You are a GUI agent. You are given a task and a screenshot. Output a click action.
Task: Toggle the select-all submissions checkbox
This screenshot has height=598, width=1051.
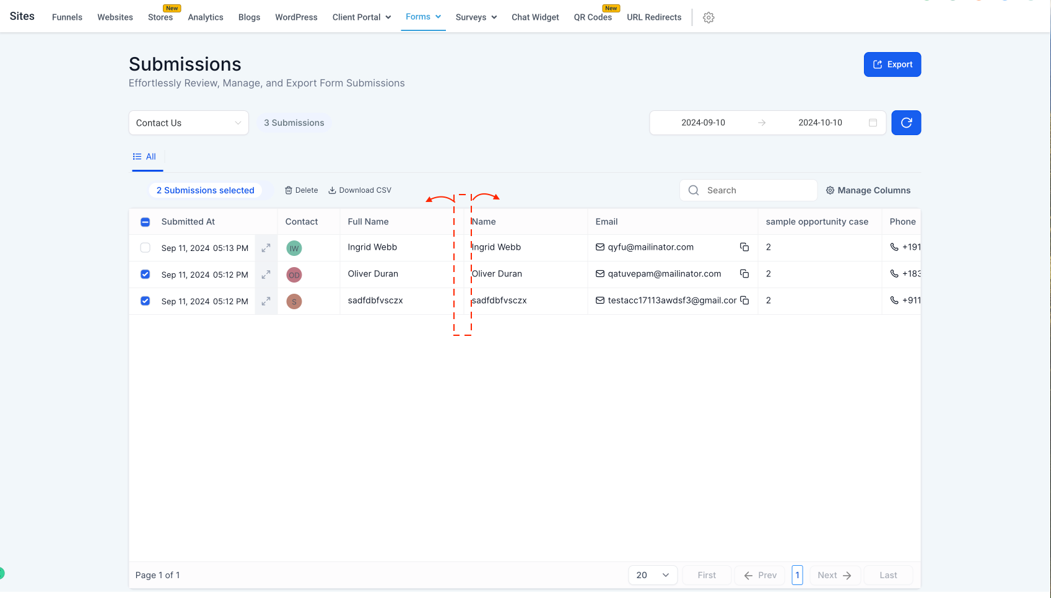tap(145, 222)
